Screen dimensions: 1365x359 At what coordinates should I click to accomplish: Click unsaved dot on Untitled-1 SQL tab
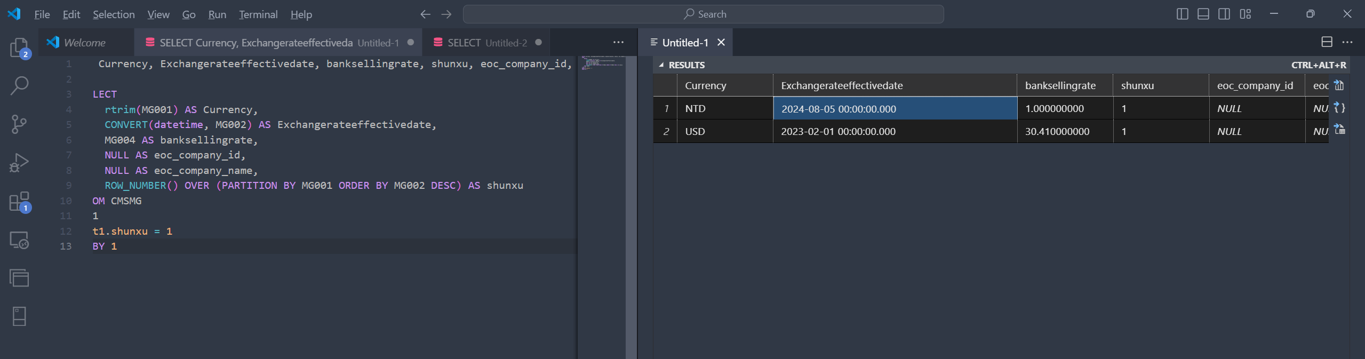click(x=410, y=42)
